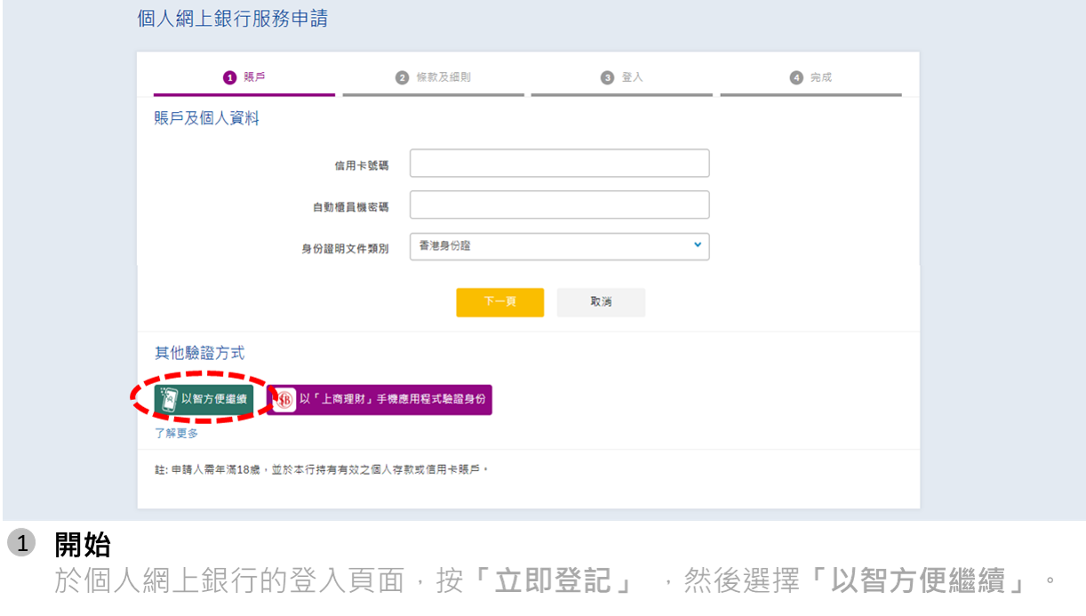Click the grey step 2 number circle
Image resolution: width=1086 pixels, height=616 pixels.
pos(402,77)
